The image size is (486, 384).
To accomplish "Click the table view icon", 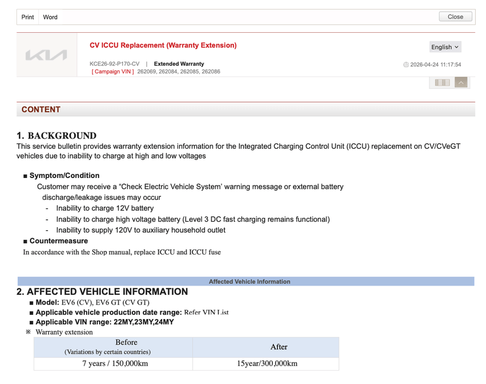I will (x=442, y=83).
